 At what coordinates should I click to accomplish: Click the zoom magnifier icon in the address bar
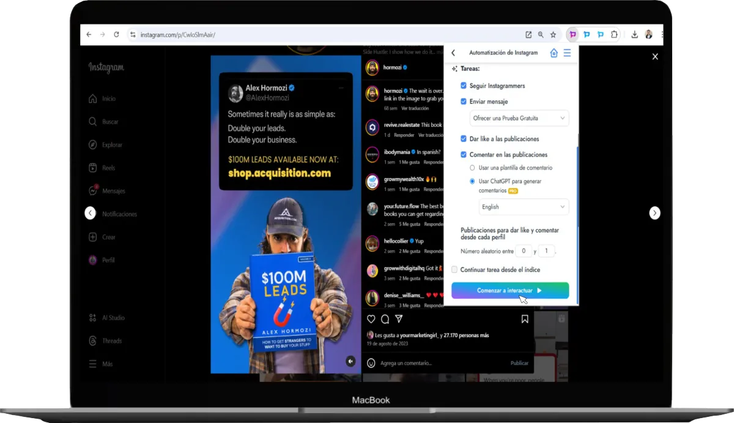click(541, 35)
